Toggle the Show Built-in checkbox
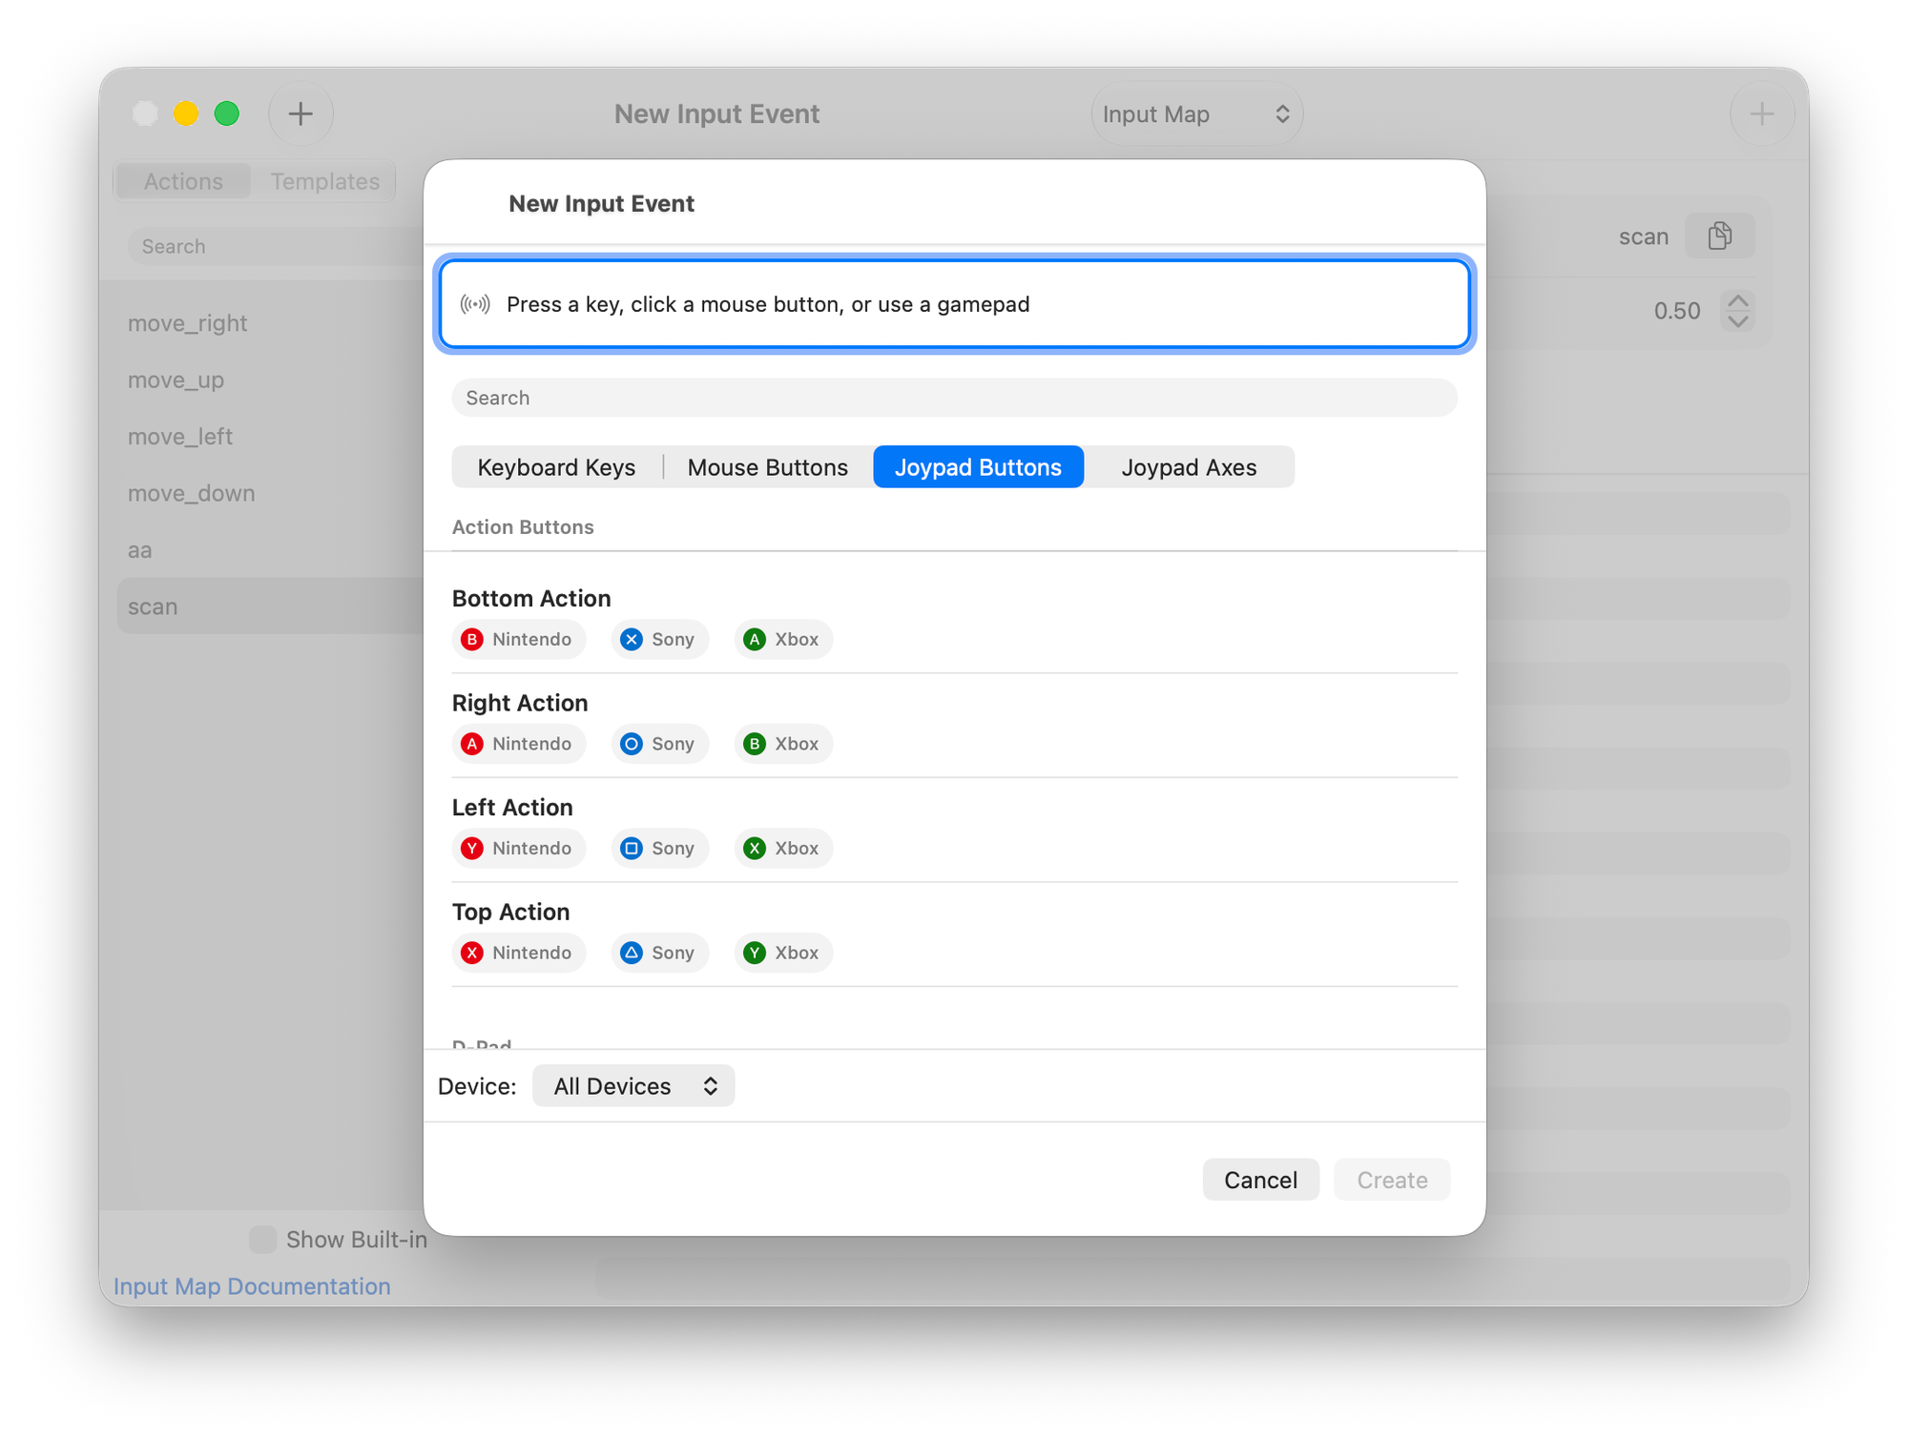 click(x=262, y=1239)
